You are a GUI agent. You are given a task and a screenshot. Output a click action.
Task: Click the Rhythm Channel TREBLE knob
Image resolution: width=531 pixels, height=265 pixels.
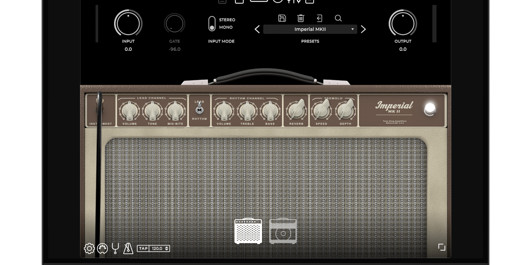[x=247, y=110]
